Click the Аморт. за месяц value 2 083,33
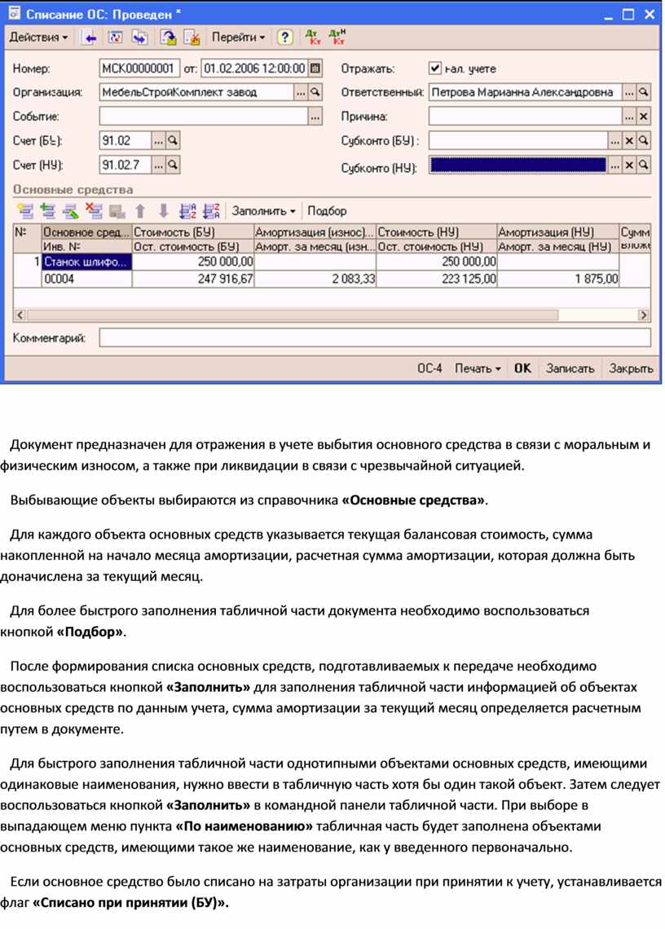Viewport: 665px width, 929px height. click(x=315, y=279)
